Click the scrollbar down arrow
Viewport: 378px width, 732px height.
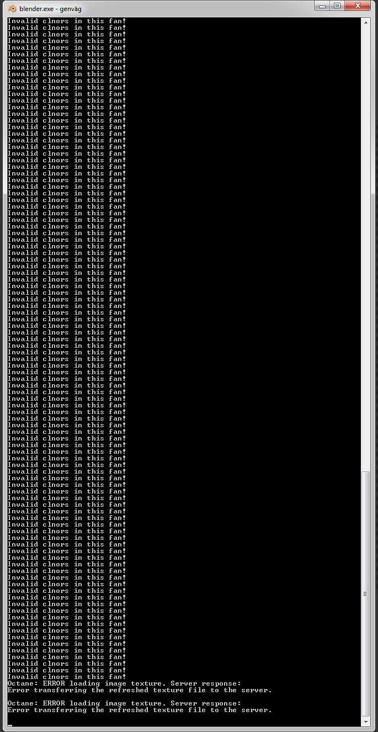(x=365, y=722)
